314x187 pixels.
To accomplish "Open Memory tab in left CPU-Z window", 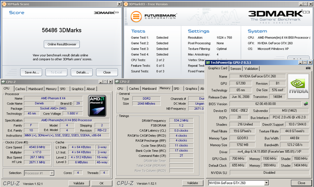I will [x=51, y=89].
